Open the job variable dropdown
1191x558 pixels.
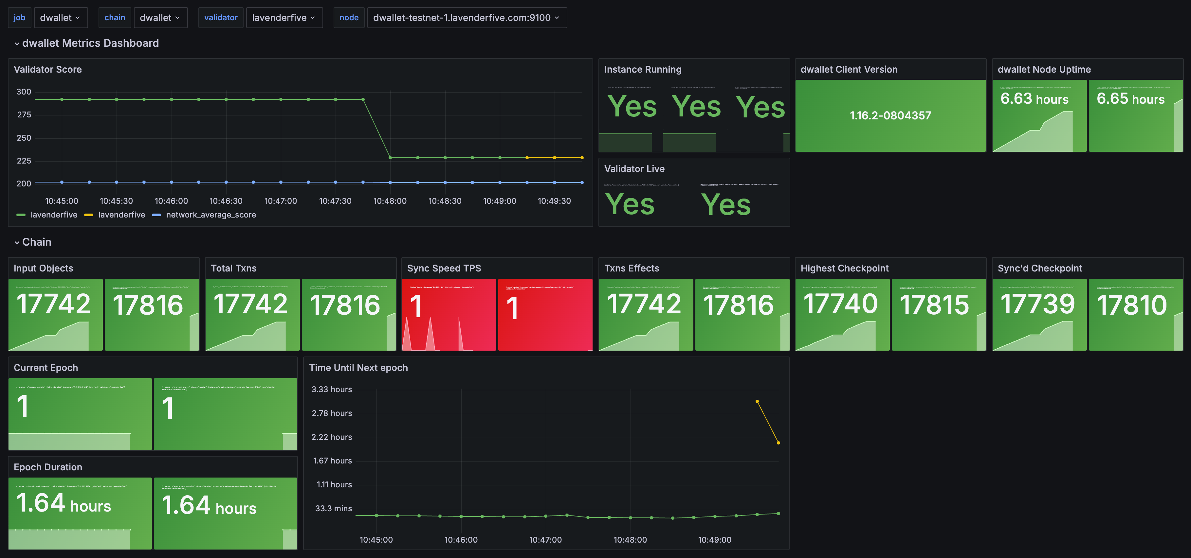click(60, 18)
